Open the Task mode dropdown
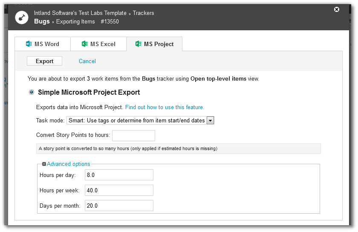This screenshot has height=232, width=358. tap(140, 120)
